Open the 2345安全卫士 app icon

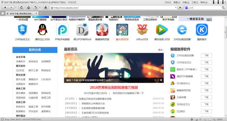coord(22,30)
